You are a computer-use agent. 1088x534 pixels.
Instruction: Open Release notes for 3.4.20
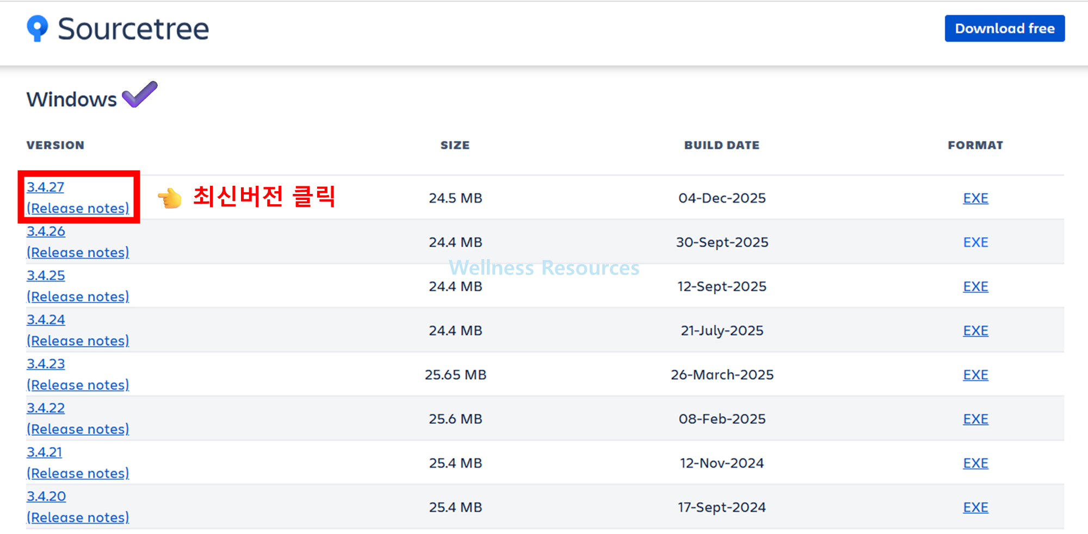[x=78, y=518]
